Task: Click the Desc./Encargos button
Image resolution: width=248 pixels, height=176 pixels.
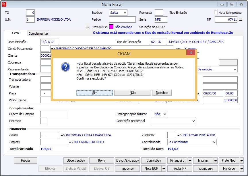Action: pos(127,161)
